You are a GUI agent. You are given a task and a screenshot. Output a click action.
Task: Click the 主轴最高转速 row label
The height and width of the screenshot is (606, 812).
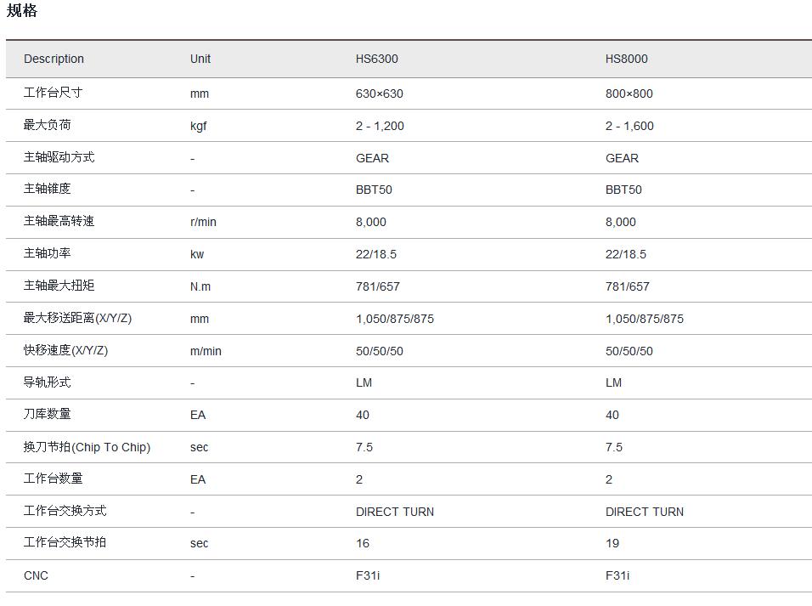59,221
